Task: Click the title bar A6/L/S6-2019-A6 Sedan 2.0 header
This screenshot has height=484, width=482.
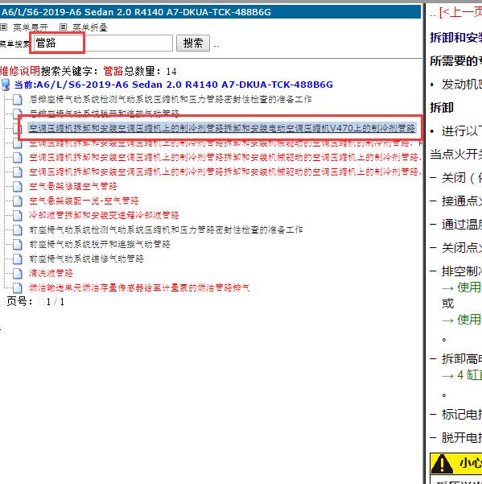Action: click(210, 12)
